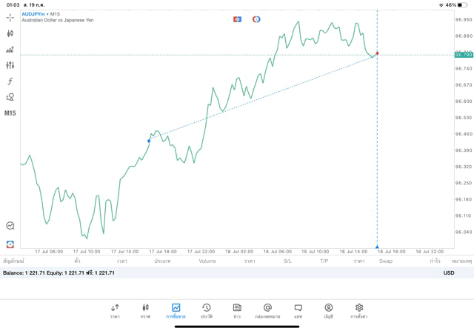Switch to the กราฟ chart tab
474x331 pixels.
(x=145, y=310)
